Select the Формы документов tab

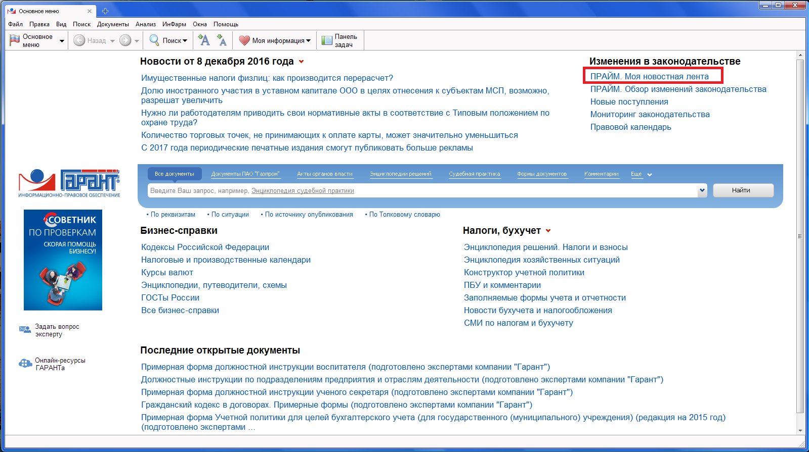(x=542, y=174)
